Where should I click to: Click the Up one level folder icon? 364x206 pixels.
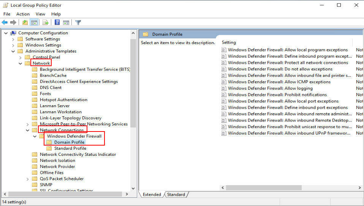click(x=25, y=22)
